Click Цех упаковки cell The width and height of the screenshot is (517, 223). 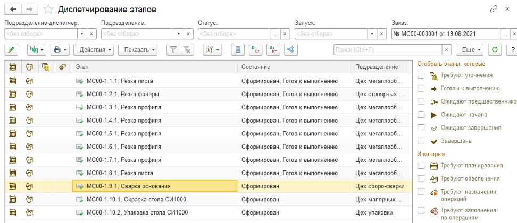pos(380,212)
